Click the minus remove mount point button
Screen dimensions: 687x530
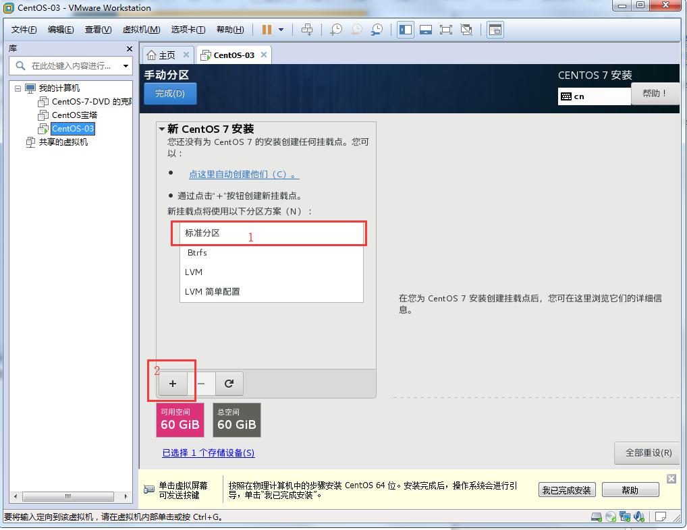(x=201, y=384)
